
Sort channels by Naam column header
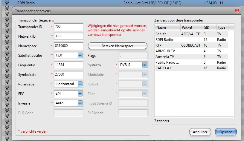coord(167,27)
